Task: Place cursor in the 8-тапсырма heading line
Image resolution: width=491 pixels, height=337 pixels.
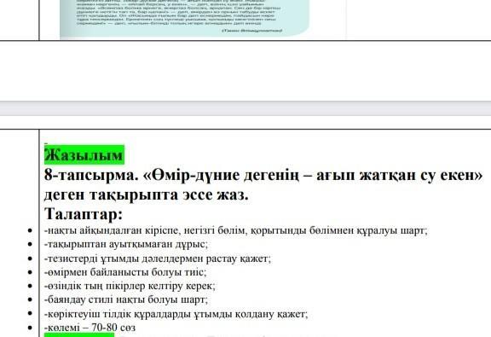Action: (263, 175)
